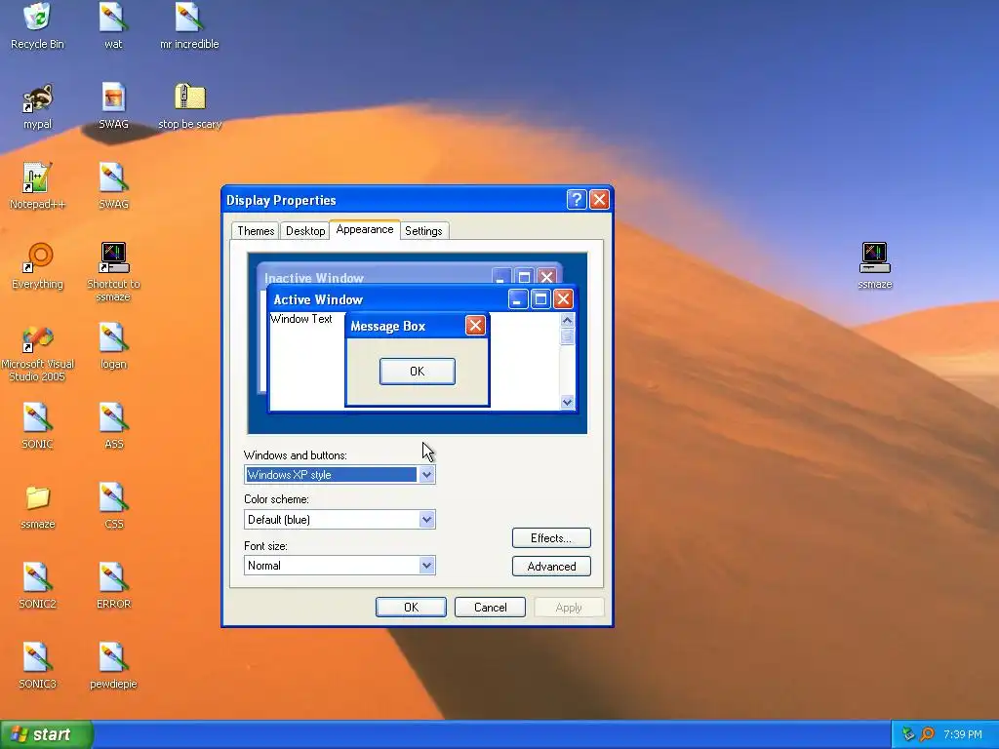Screen dimensions: 999x749
Task: Click Cancel in Display Properties
Action: (x=490, y=607)
